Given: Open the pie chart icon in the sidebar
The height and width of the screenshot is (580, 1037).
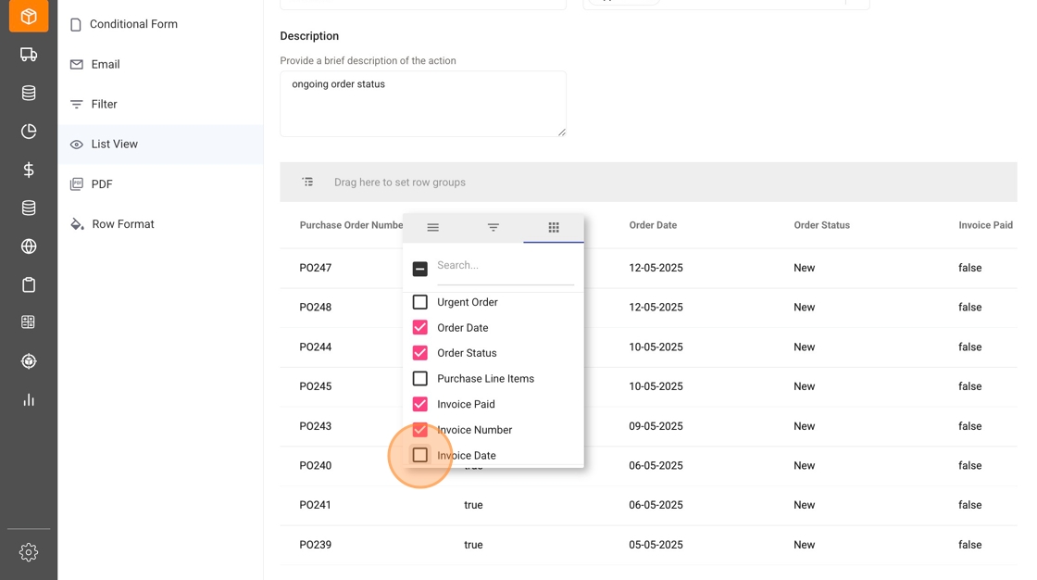Looking at the screenshot, I should [x=29, y=132].
